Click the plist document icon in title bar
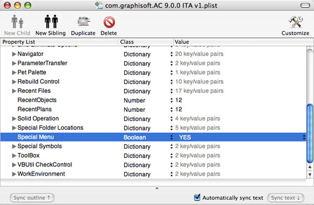Screen dimensions: 314x205 click(x=99, y=5)
